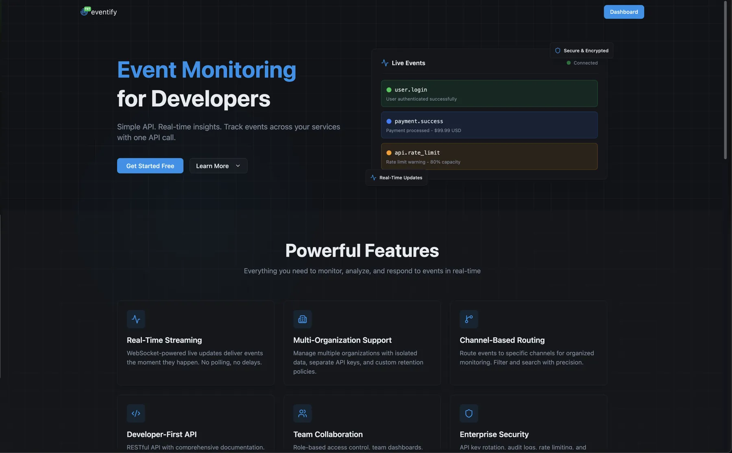Click the eventify brand name link
732x453 pixels.
(104, 12)
